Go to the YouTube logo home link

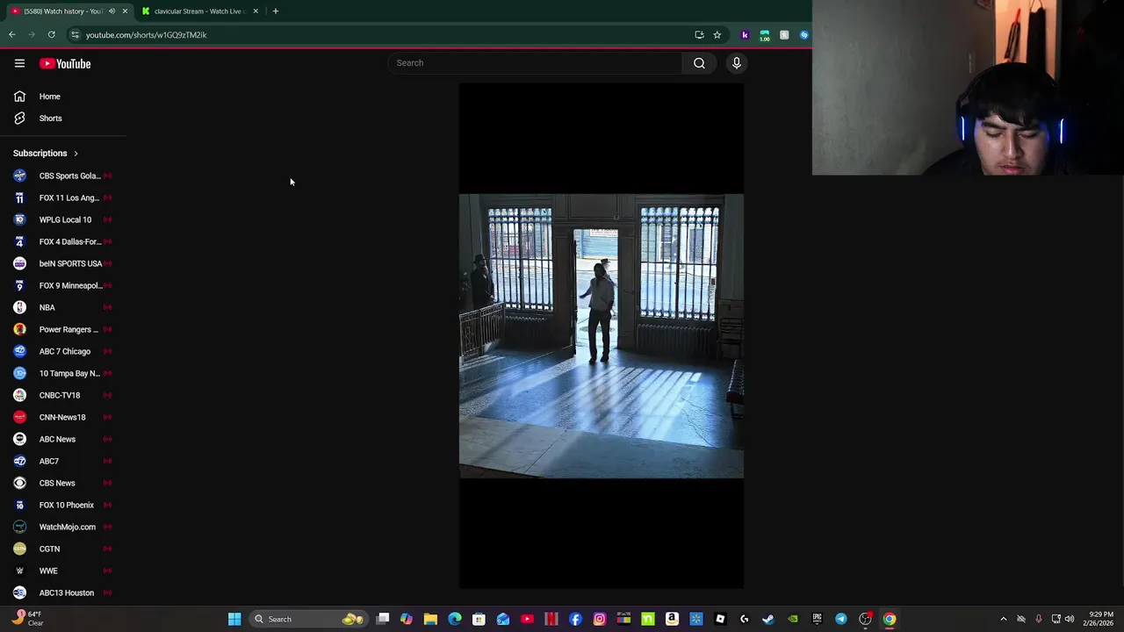tap(65, 63)
